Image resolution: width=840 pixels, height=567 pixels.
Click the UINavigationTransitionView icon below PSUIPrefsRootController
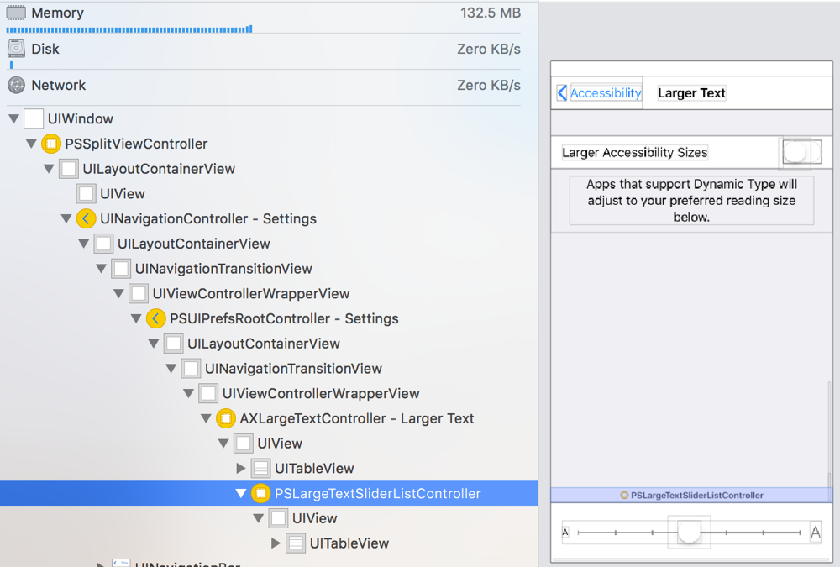pyautogui.click(x=191, y=369)
